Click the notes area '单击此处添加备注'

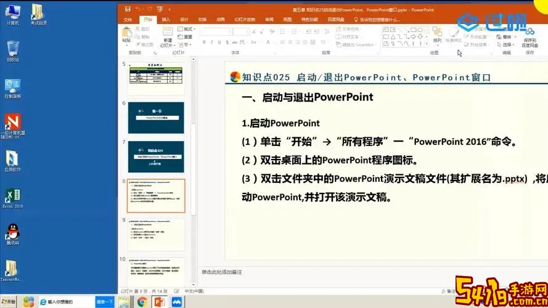(221, 272)
